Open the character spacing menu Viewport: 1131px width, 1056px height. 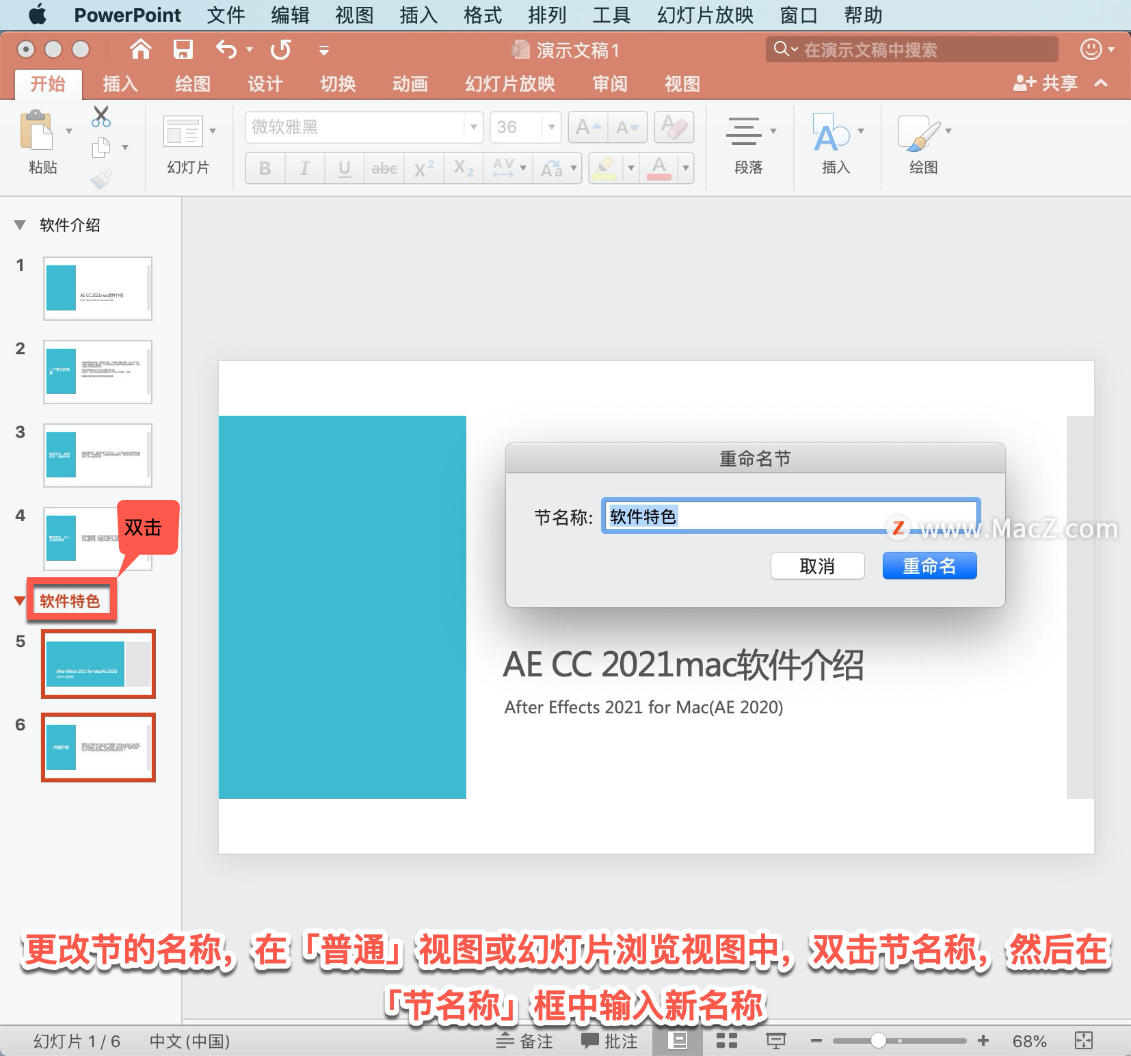[x=509, y=168]
